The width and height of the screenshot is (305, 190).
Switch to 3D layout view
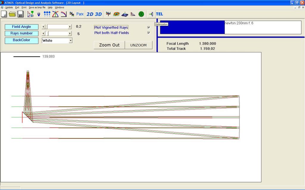[98, 14]
